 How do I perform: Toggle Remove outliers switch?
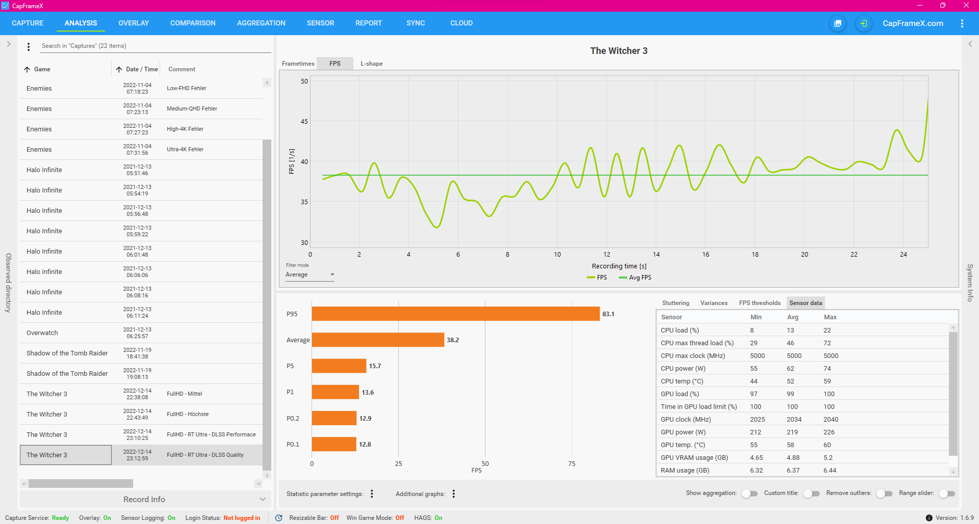pos(884,493)
